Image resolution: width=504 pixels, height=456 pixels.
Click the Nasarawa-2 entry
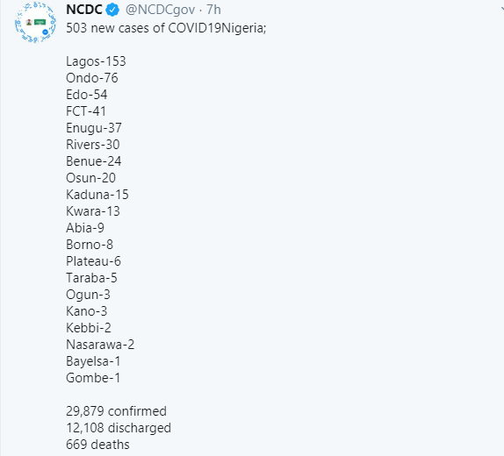(x=100, y=345)
